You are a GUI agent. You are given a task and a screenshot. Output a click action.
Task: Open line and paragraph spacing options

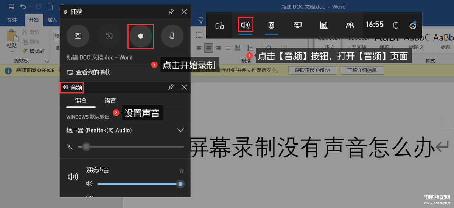250,48
